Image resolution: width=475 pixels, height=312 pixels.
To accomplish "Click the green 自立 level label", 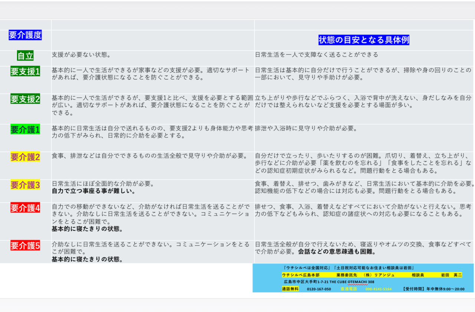I will (25, 56).
